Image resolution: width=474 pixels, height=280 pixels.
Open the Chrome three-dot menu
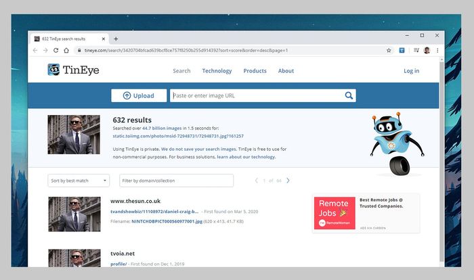[437, 50]
